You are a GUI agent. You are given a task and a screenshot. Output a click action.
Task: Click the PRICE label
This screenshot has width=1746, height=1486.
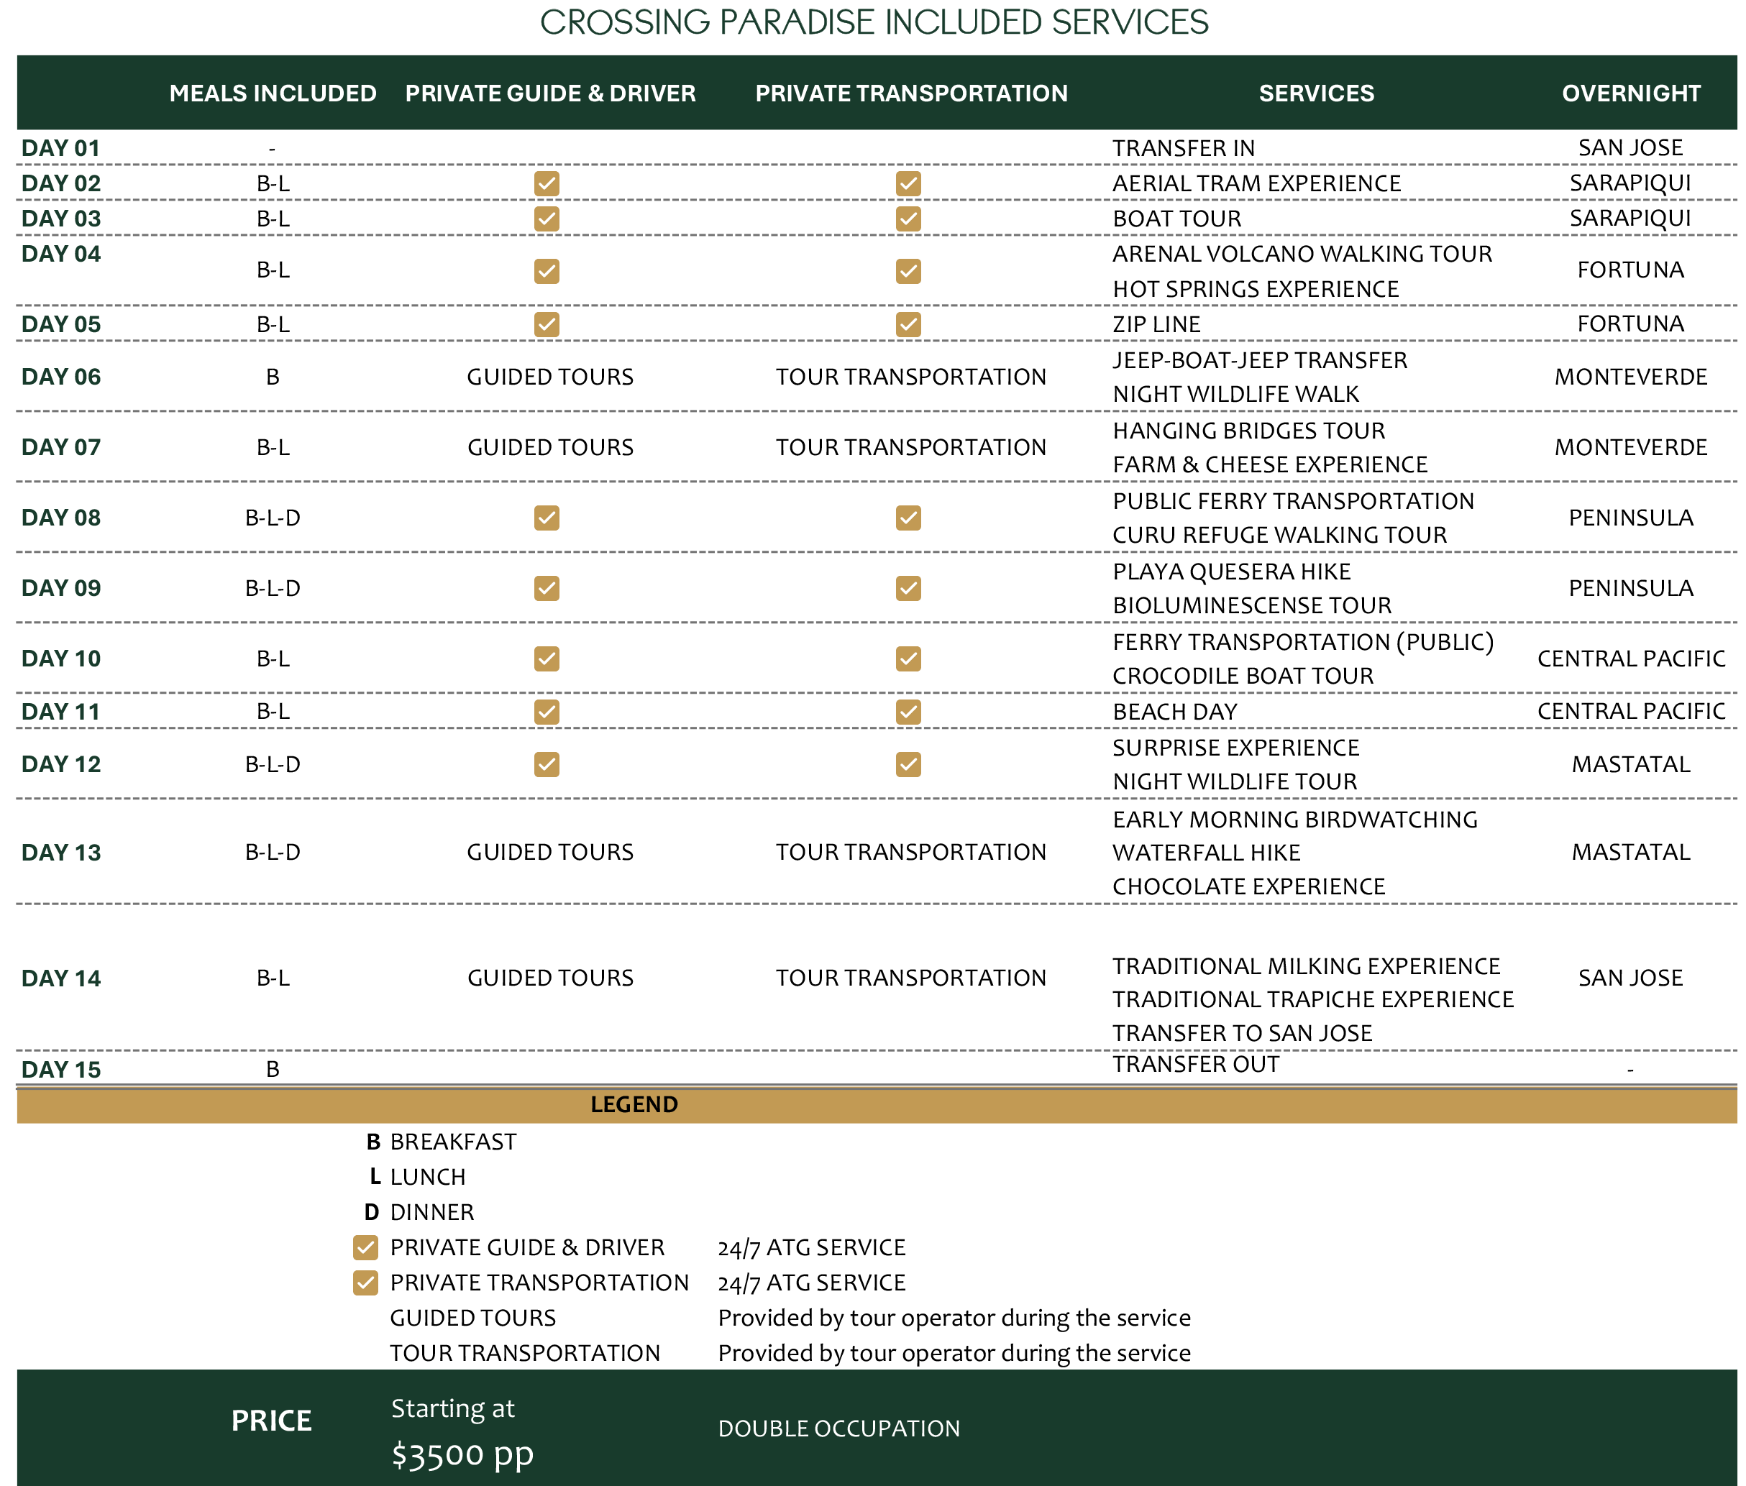pos(271,1421)
